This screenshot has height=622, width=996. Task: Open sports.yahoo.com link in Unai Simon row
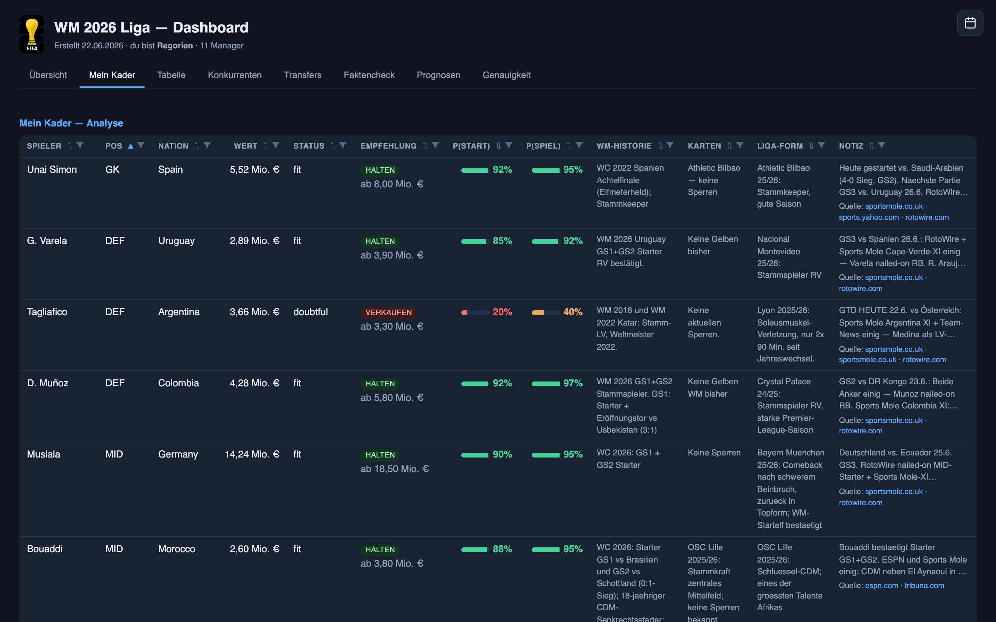pyautogui.click(x=868, y=217)
